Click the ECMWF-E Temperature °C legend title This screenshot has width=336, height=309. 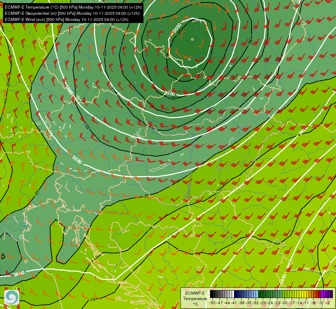click(x=195, y=298)
